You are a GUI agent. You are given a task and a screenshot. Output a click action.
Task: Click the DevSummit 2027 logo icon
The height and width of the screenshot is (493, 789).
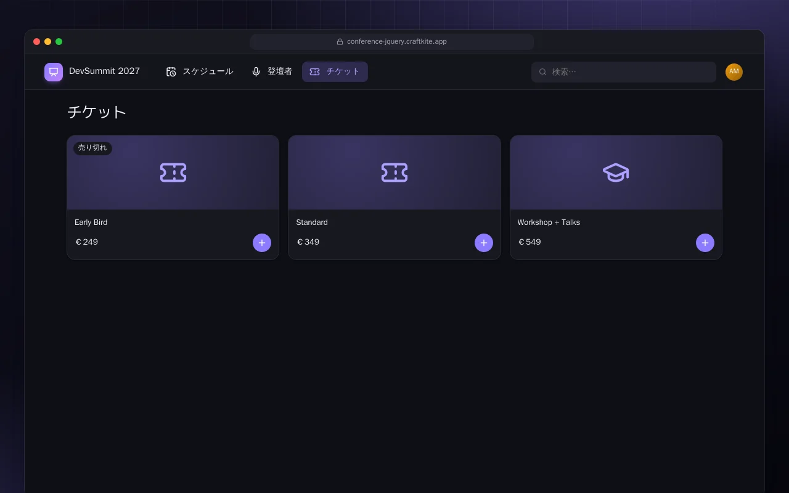pos(54,71)
